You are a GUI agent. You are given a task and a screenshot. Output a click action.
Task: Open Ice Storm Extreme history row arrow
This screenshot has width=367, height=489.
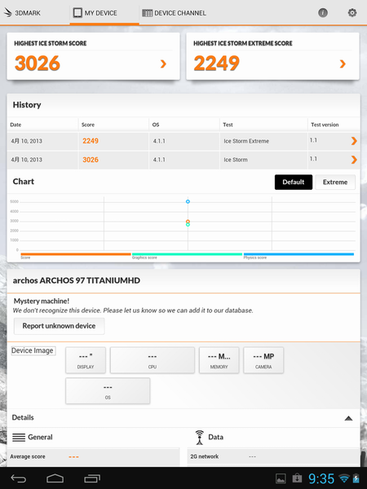click(x=354, y=141)
